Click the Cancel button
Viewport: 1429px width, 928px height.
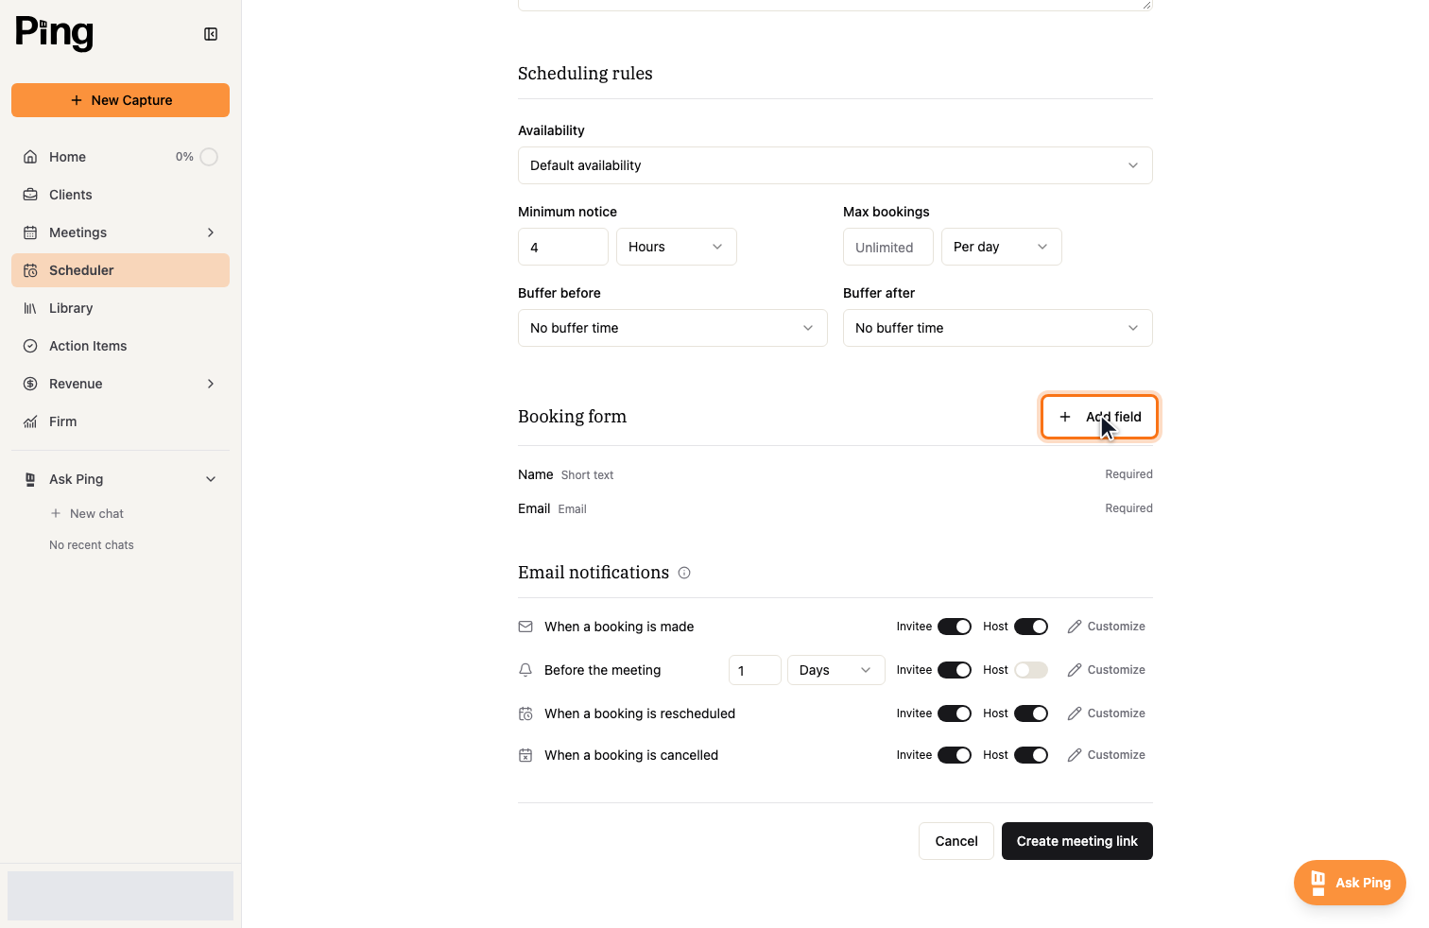pos(956,841)
